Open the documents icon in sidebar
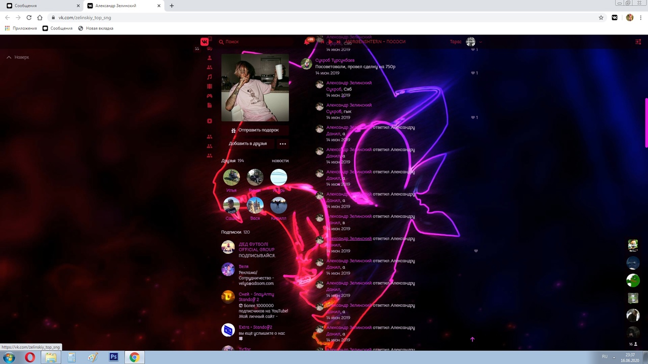The width and height of the screenshot is (648, 364). 210,105
